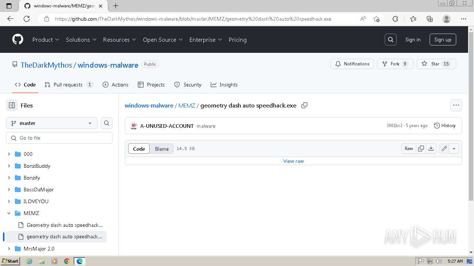Expand the 000 folder chevron
Image resolution: width=474 pixels, height=266 pixels.
9,154
